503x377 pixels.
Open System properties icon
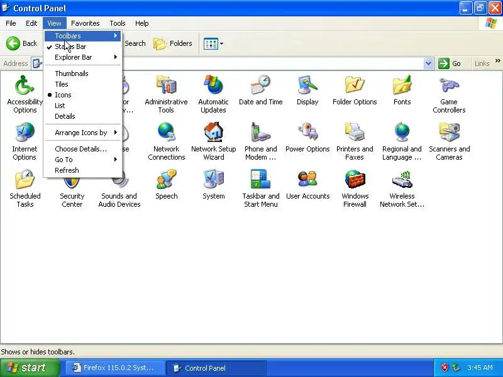pos(213,184)
